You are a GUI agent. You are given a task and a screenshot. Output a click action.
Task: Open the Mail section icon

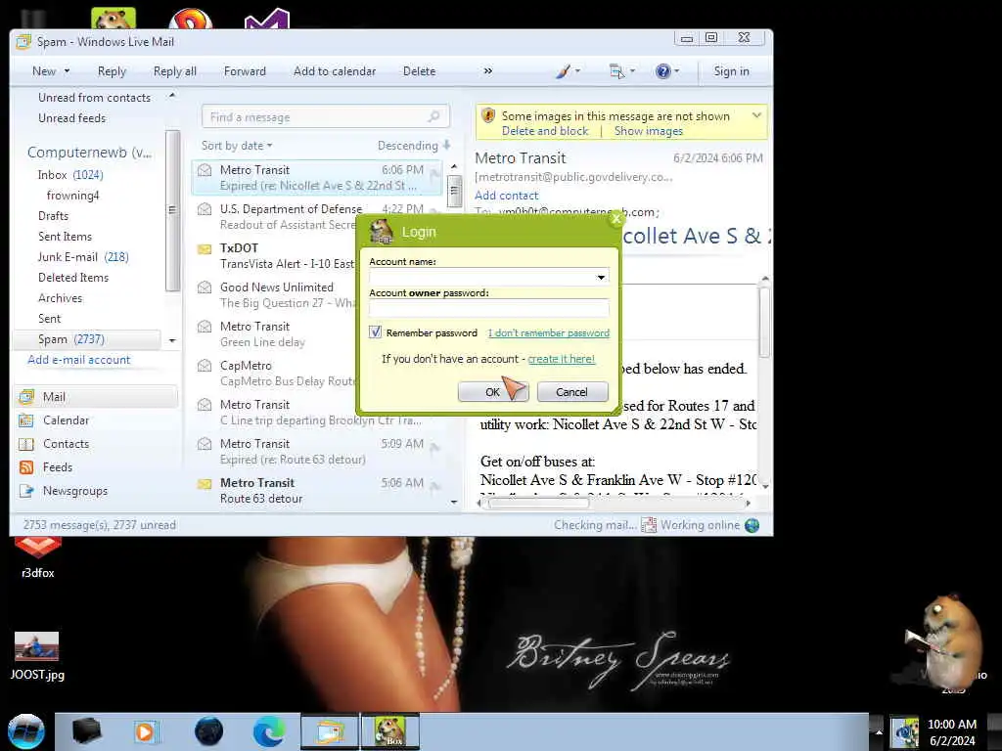click(x=26, y=397)
